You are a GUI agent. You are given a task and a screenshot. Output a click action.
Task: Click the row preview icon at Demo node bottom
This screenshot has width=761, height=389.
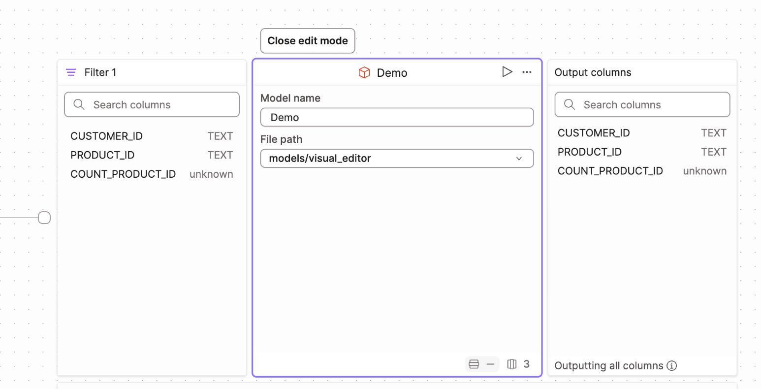474,364
